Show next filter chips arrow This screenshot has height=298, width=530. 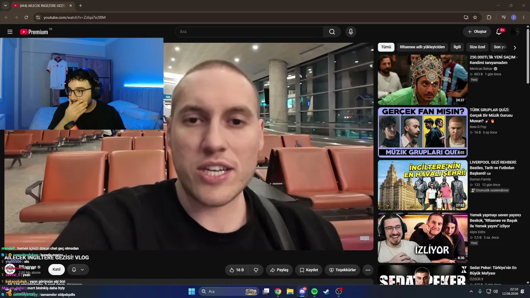515,48
